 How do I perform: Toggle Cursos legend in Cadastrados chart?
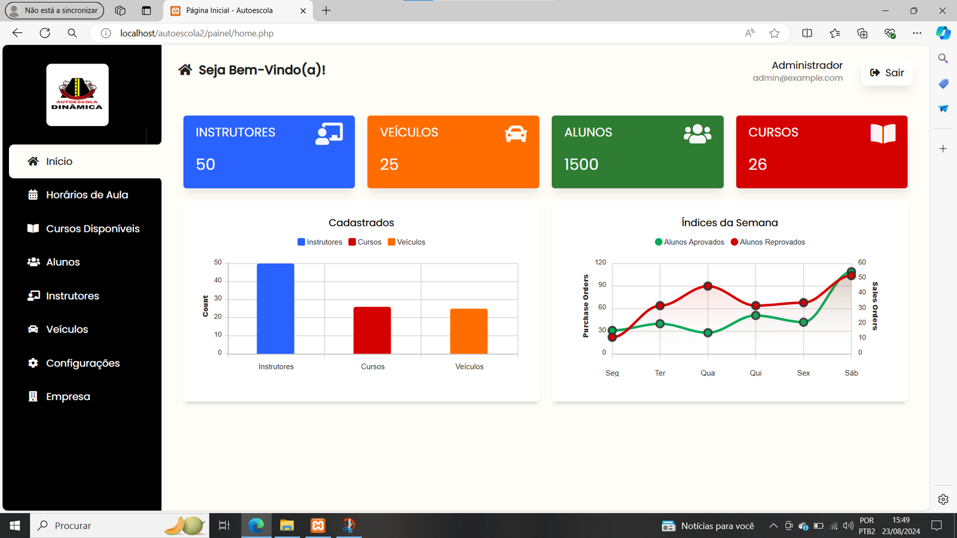[x=365, y=242]
